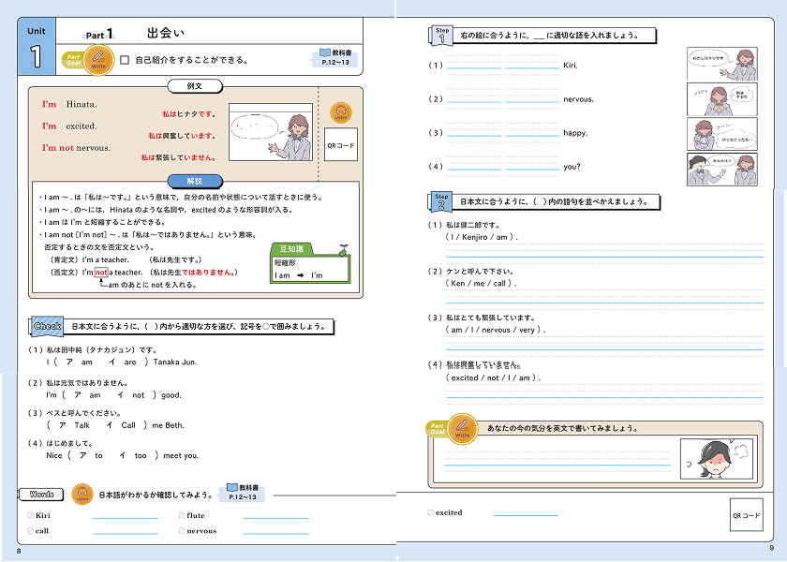Click the Step 1 badge on right page
The width and height of the screenshot is (787, 562).
(x=441, y=36)
